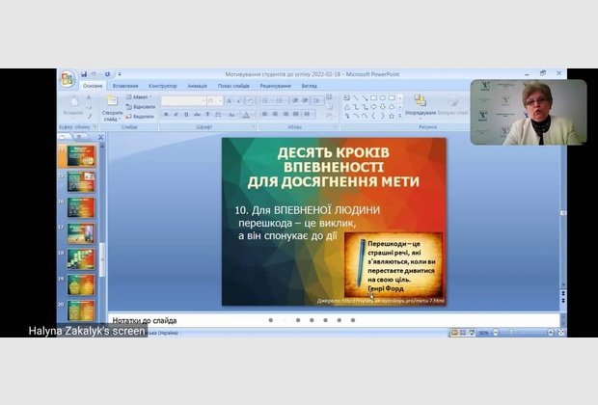Open the Вигляд ribbon tab
Screen dimensions: 598x405
pyautogui.click(x=309, y=86)
